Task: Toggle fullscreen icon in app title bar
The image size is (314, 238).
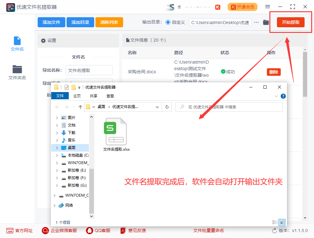Action: coord(293,7)
